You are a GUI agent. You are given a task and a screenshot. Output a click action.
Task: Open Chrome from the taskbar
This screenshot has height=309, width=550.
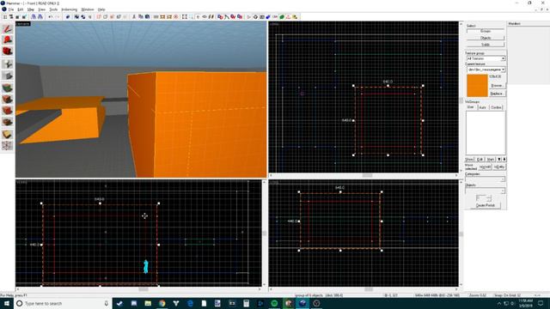(x=162, y=303)
